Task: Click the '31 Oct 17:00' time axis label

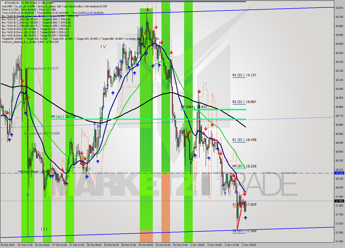Action: point(180,245)
